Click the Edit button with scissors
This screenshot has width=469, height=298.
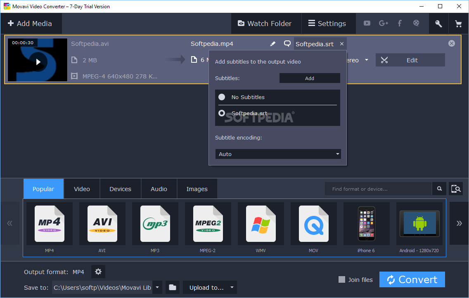[410, 60]
